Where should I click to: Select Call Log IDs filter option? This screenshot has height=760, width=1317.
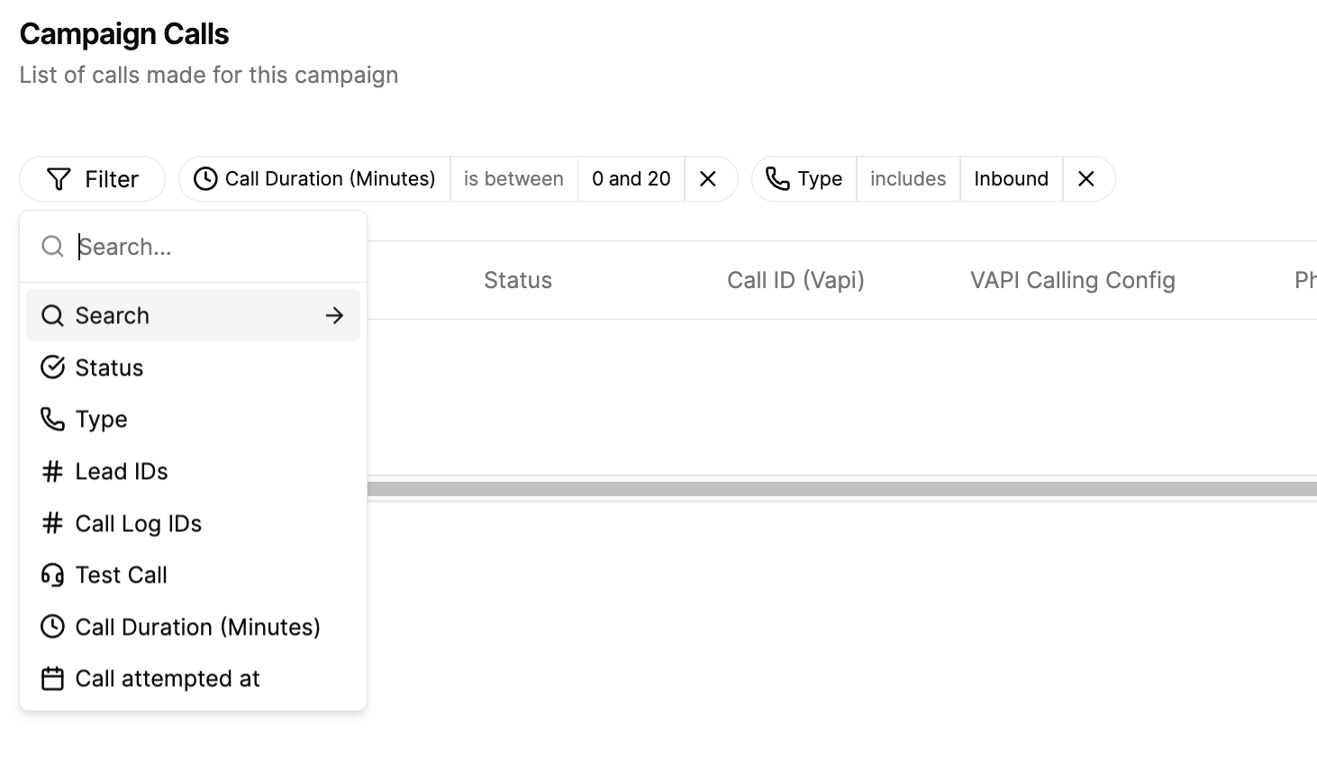point(193,523)
